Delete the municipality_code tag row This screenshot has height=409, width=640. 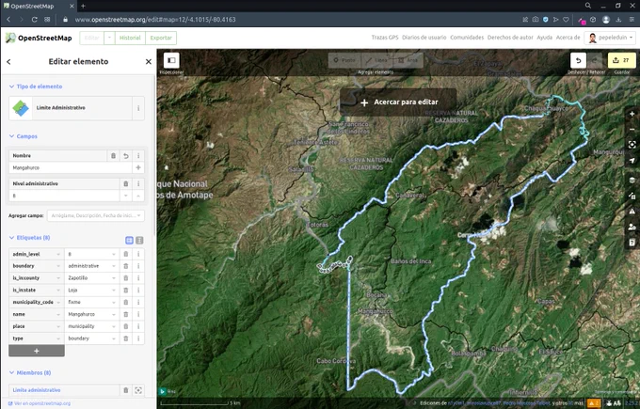(x=126, y=302)
